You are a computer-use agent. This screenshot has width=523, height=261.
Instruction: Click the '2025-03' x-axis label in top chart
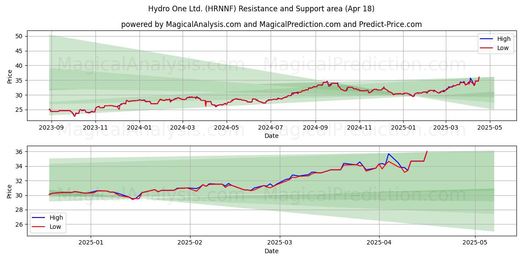point(446,128)
